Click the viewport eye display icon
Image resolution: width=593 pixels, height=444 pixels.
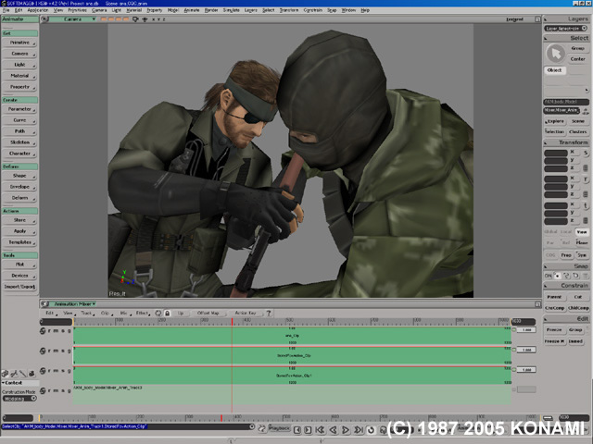(x=145, y=18)
